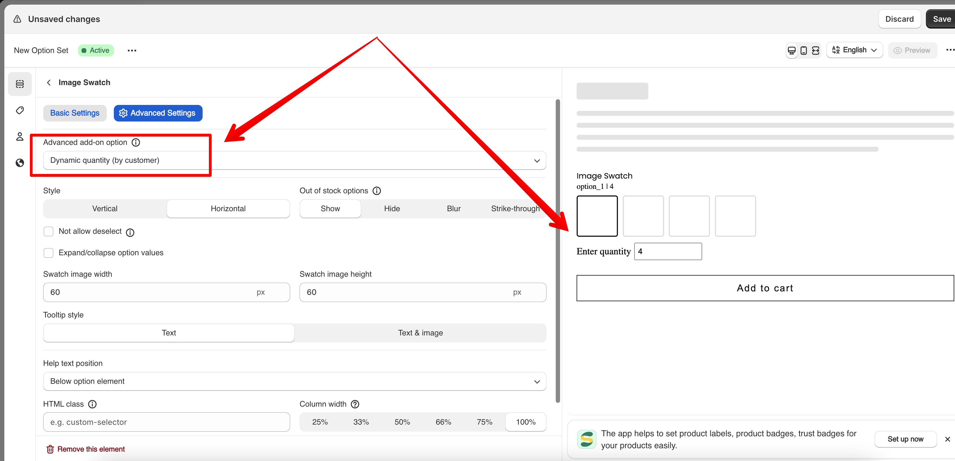Click the full-width preview icon
This screenshot has width=955, height=461.
[x=816, y=51]
